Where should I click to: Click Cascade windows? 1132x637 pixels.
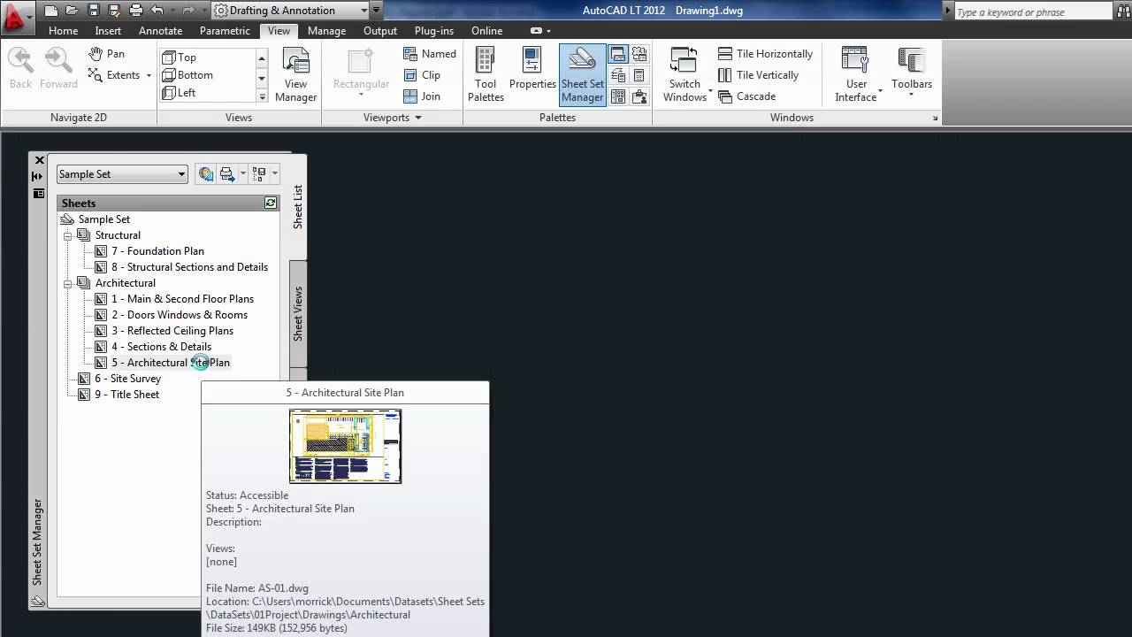click(747, 96)
